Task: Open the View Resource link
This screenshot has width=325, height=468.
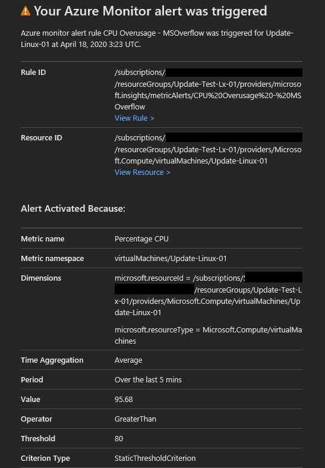Action: coord(142,172)
